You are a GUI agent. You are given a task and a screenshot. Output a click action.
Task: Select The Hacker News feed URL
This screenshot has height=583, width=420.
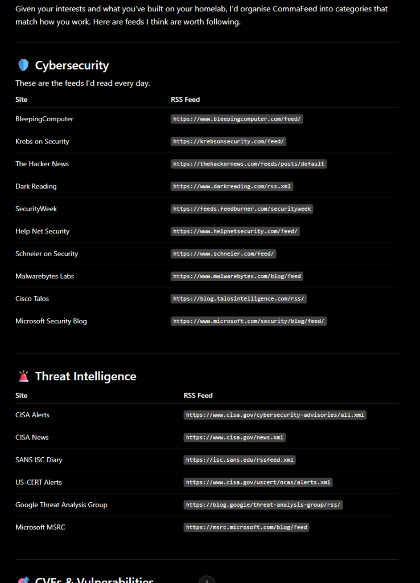[x=248, y=164]
